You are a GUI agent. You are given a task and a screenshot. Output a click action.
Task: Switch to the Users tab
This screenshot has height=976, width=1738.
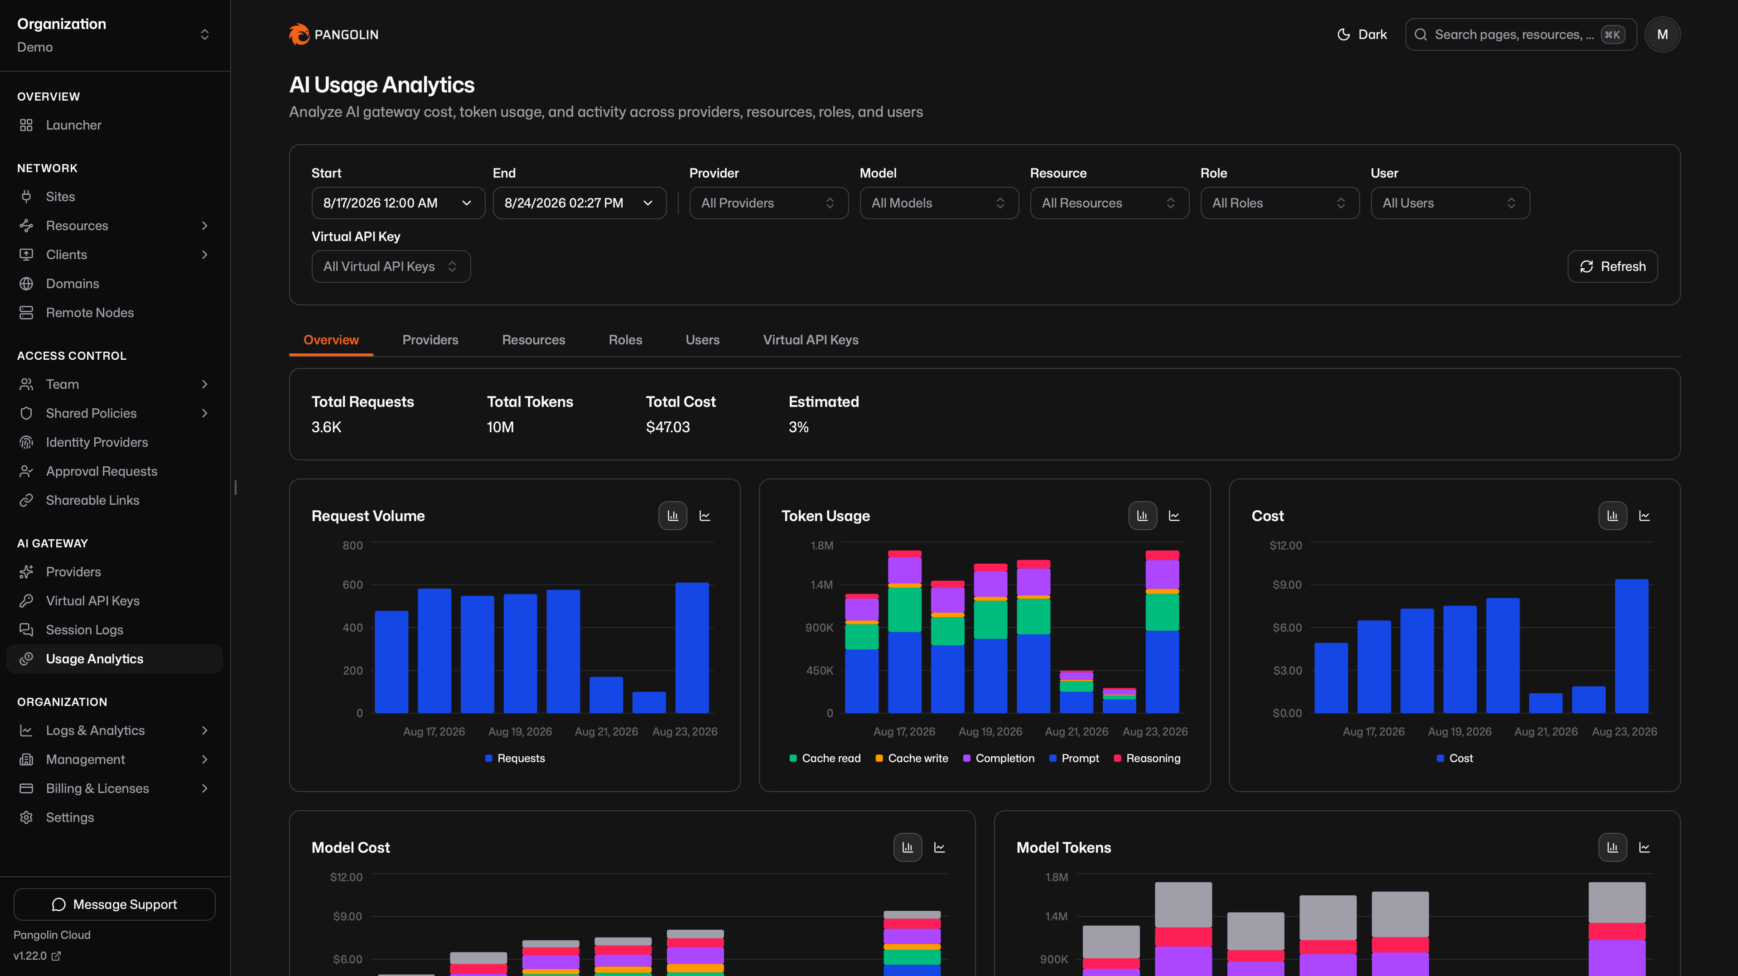pyautogui.click(x=702, y=339)
